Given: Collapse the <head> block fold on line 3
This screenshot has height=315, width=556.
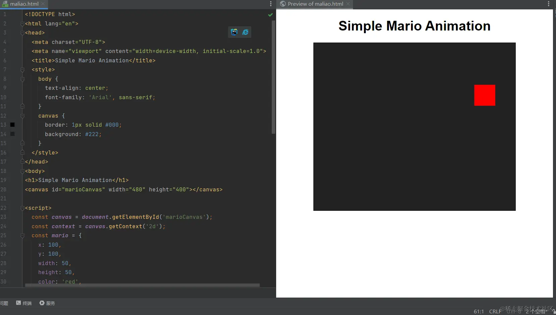Looking at the screenshot, I should tap(22, 33).
